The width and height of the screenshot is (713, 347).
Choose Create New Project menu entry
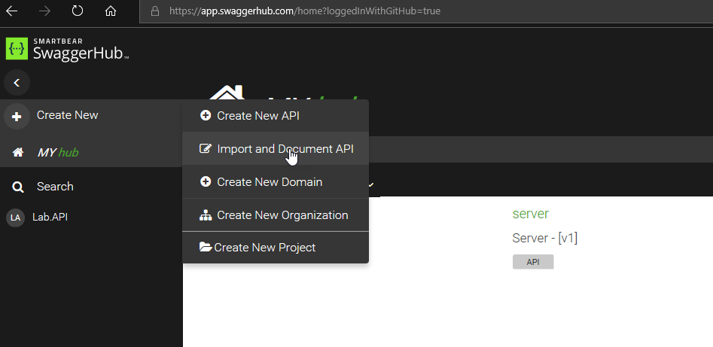click(276, 248)
